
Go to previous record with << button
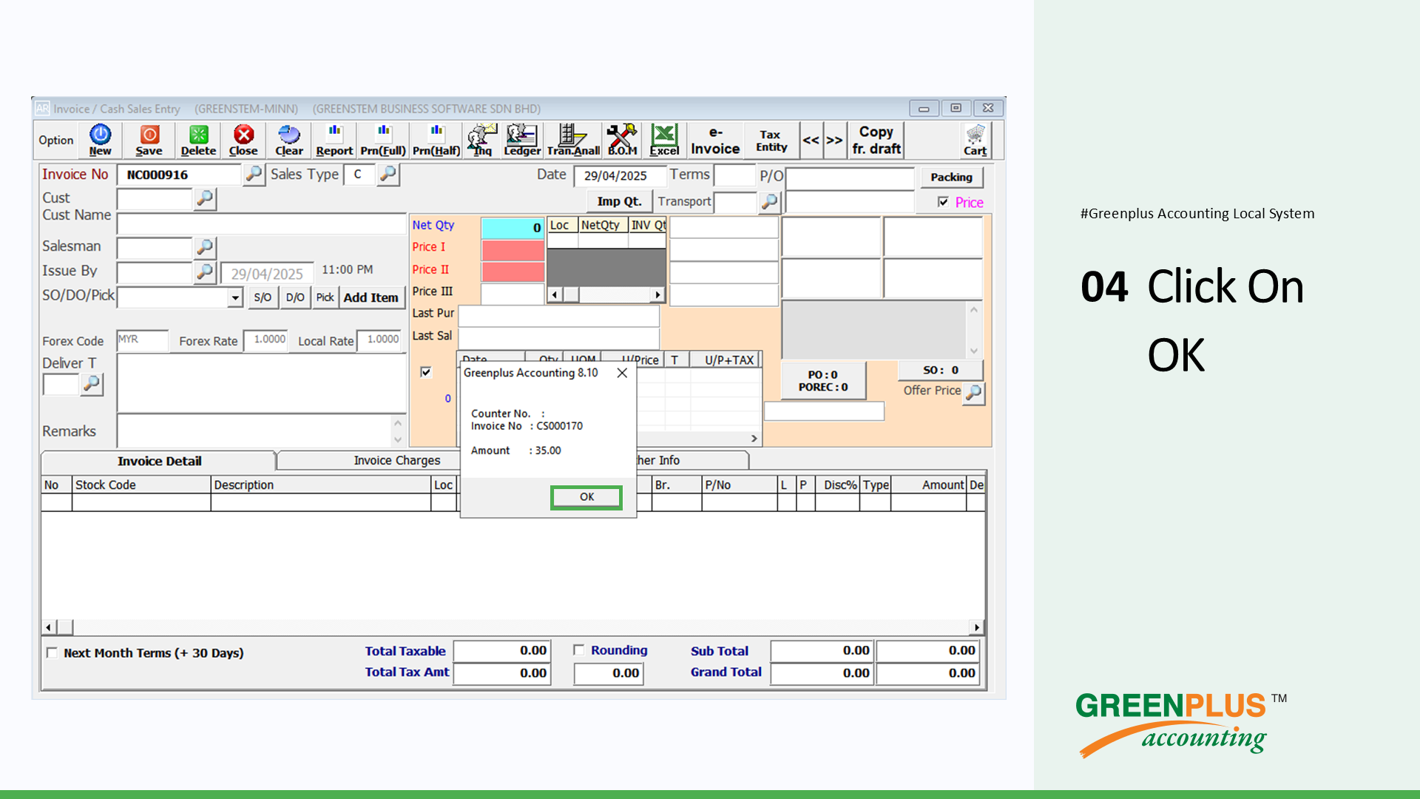click(811, 141)
